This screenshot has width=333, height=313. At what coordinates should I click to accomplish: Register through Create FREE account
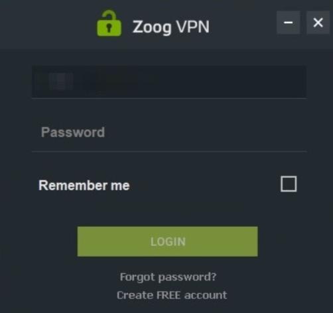[172, 295]
